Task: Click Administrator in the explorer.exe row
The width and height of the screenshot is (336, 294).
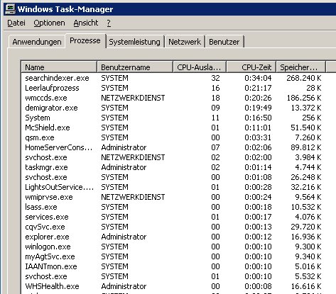Action: point(124,237)
